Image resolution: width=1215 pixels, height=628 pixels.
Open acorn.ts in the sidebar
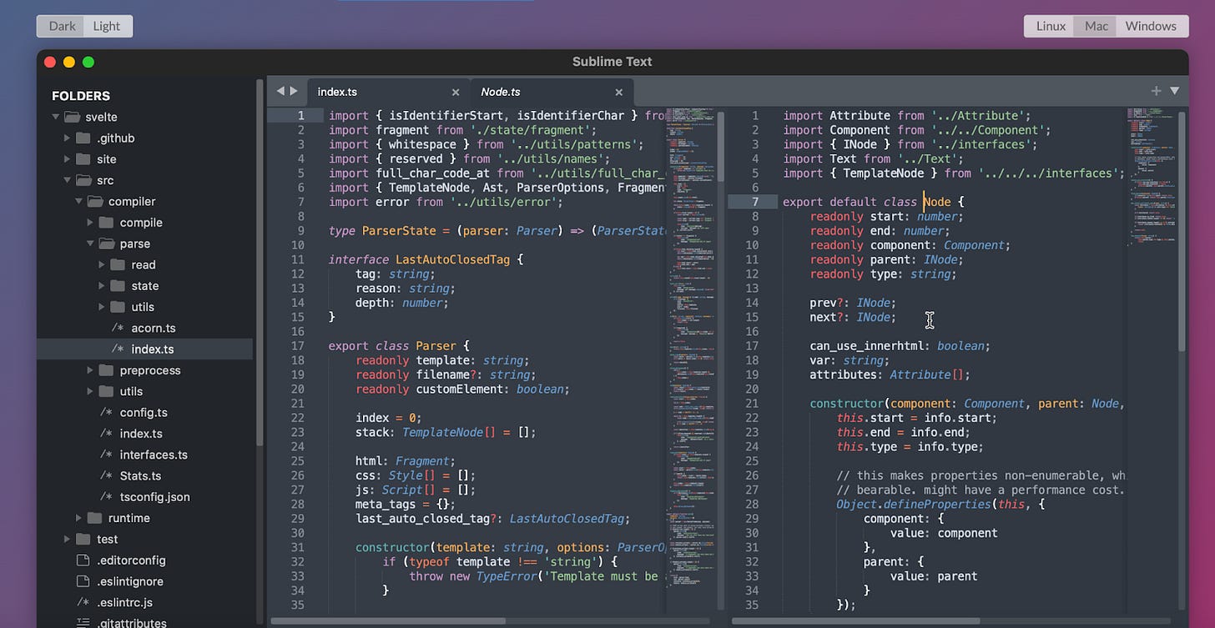153,328
